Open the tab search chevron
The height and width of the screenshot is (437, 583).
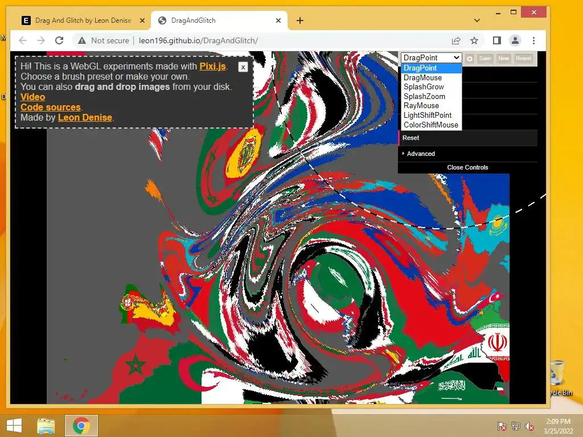477,20
